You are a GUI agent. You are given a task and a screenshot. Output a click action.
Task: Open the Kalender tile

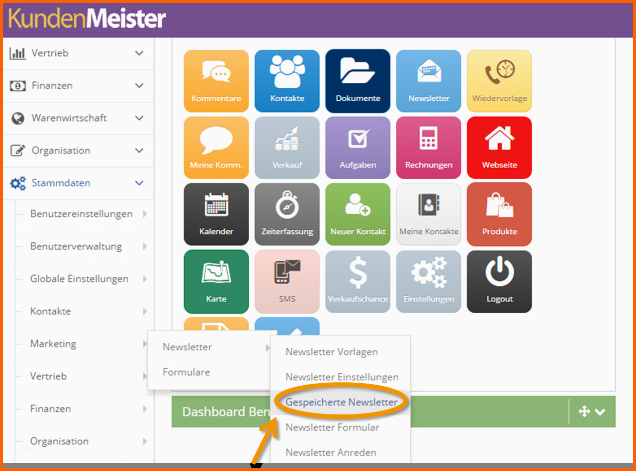click(x=216, y=214)
